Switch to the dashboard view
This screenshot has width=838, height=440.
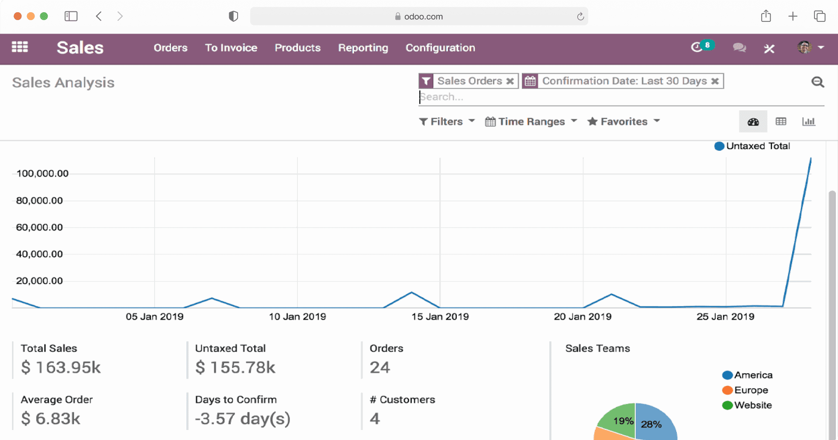753,122
